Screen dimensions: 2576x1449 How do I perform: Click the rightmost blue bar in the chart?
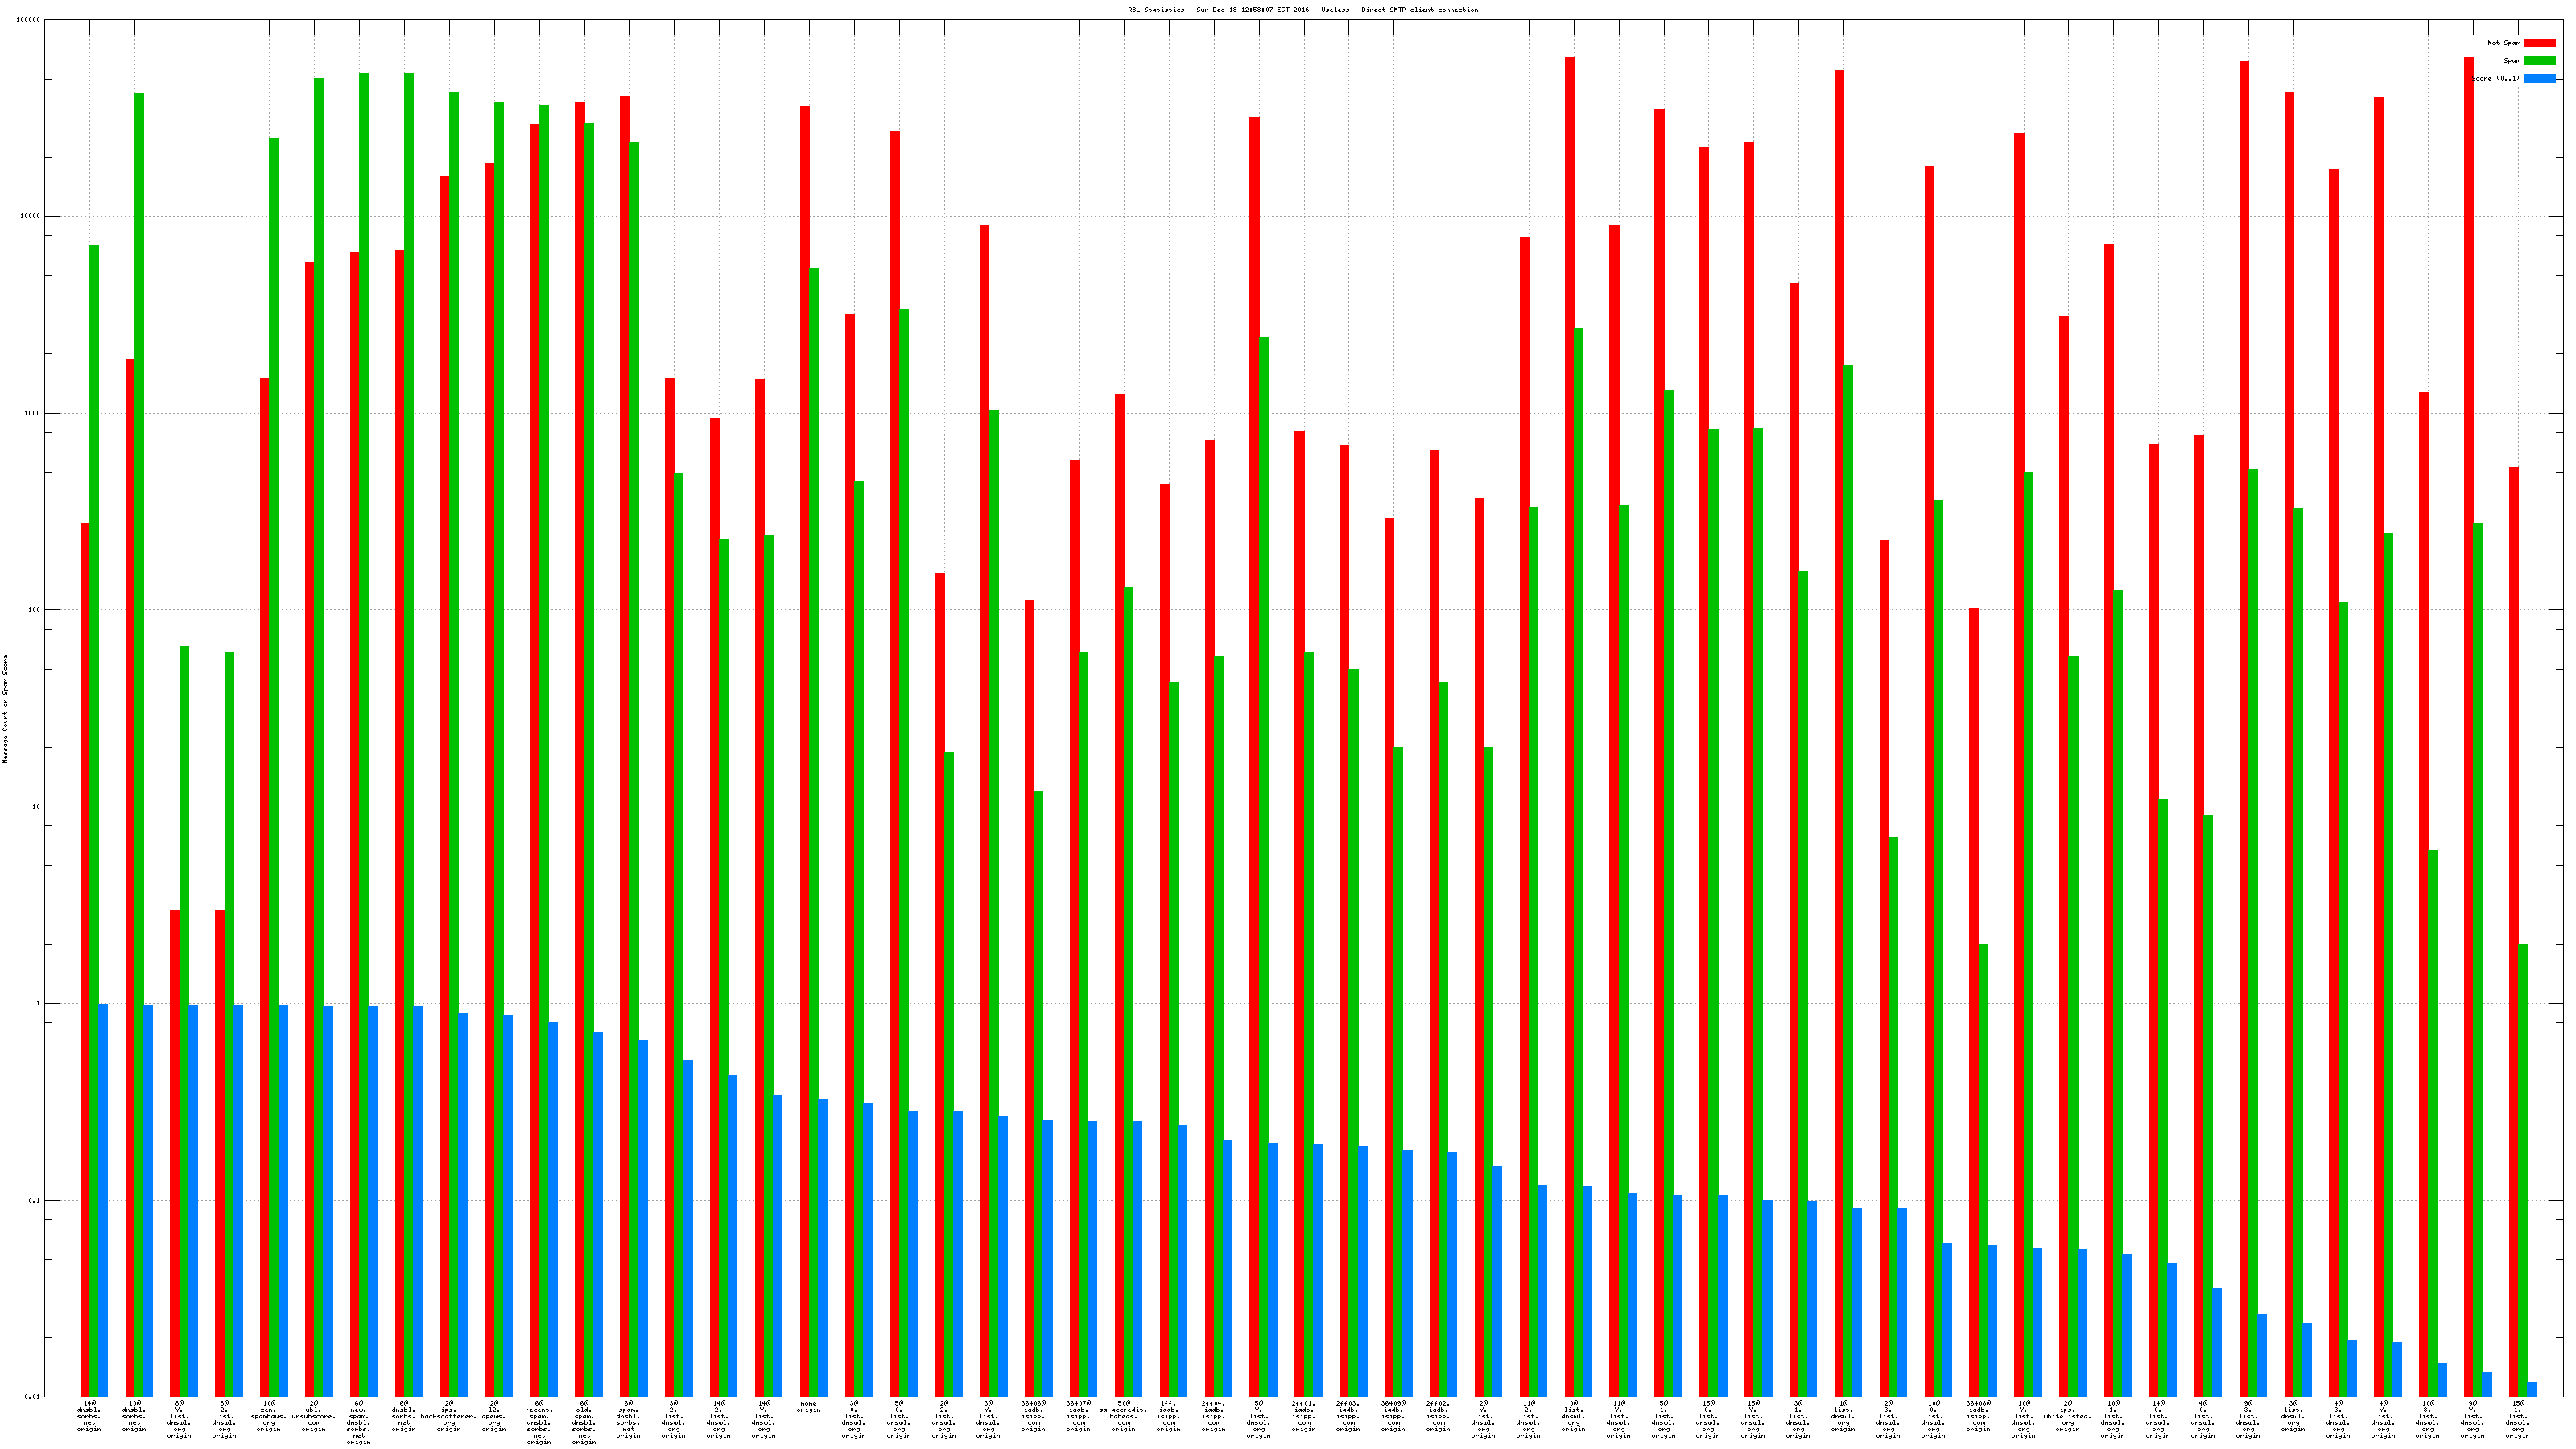tap(2532, 1389)
